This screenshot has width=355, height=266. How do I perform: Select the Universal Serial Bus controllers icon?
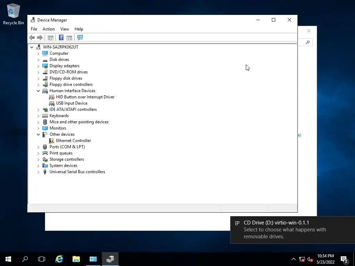click(45, 172)
